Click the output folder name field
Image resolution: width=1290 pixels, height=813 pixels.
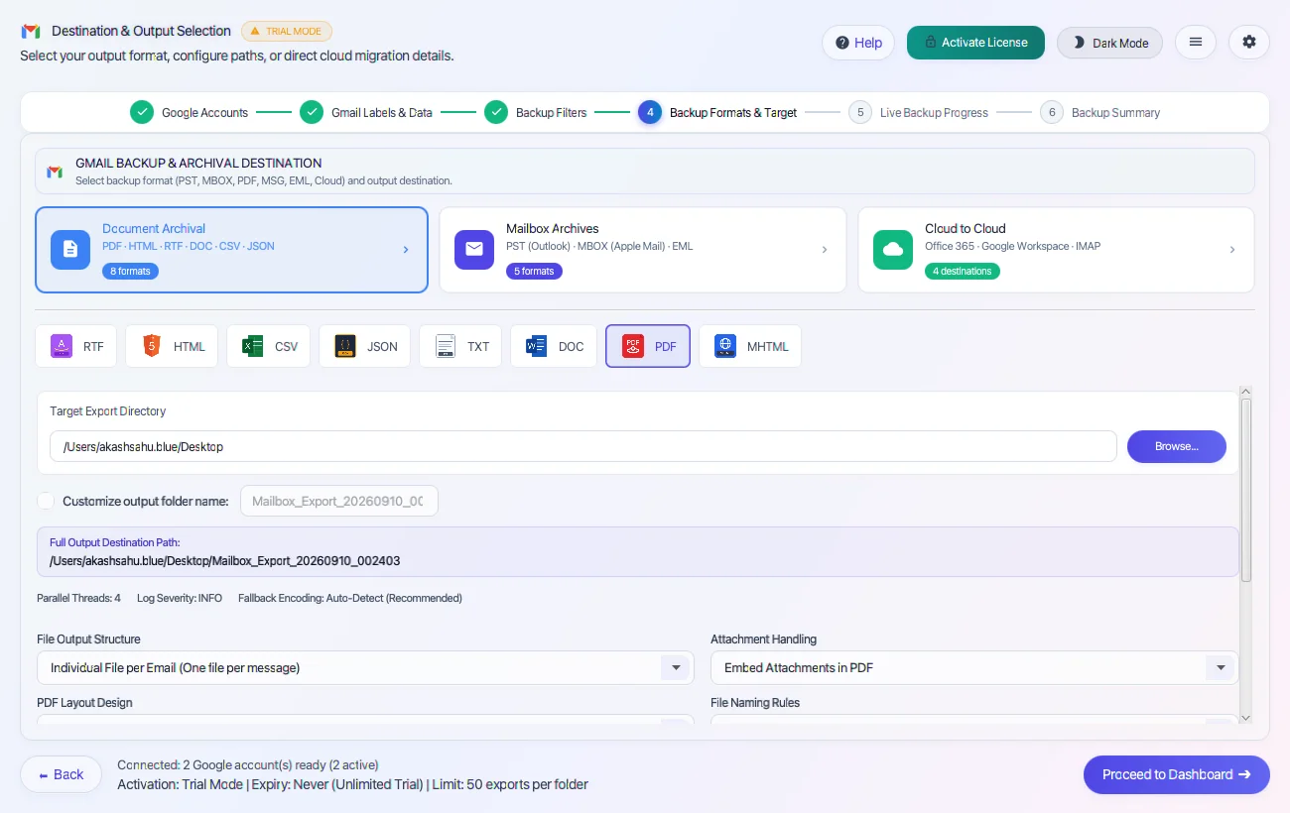[x=339, y=501]
